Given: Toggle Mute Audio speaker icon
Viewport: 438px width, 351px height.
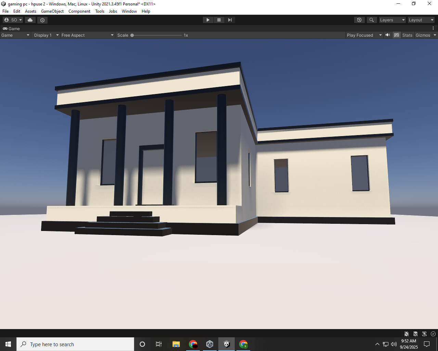Looking at the screenshot, I should 388,35.
